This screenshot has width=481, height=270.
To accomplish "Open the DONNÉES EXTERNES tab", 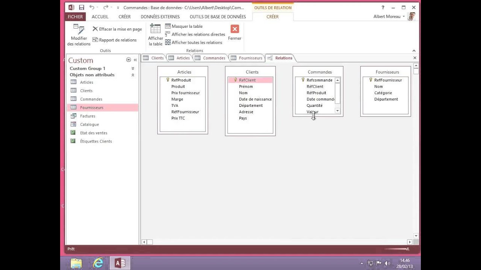I will [160, 16].
